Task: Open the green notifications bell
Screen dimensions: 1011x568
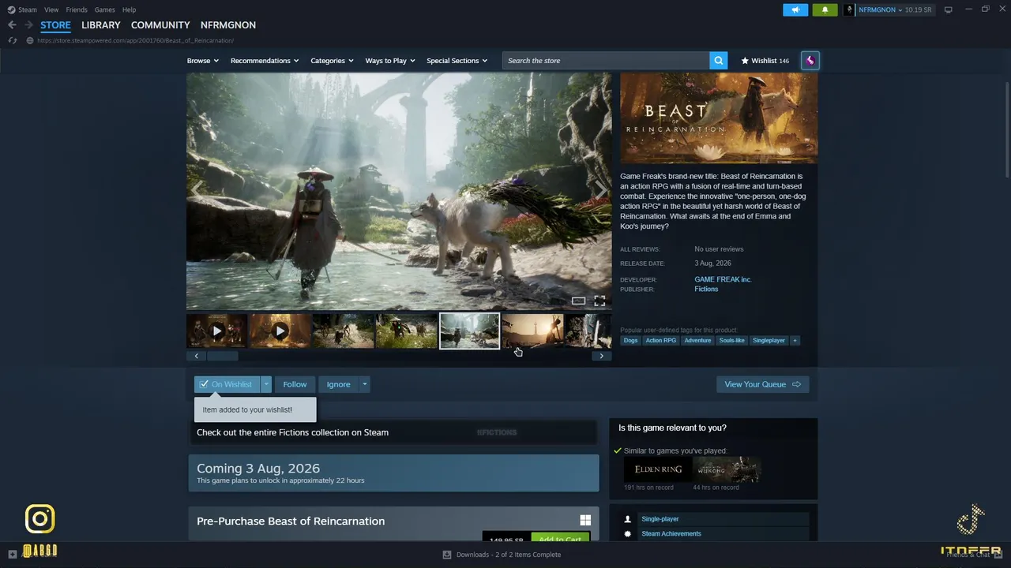Action: click(x=825, y=9)
